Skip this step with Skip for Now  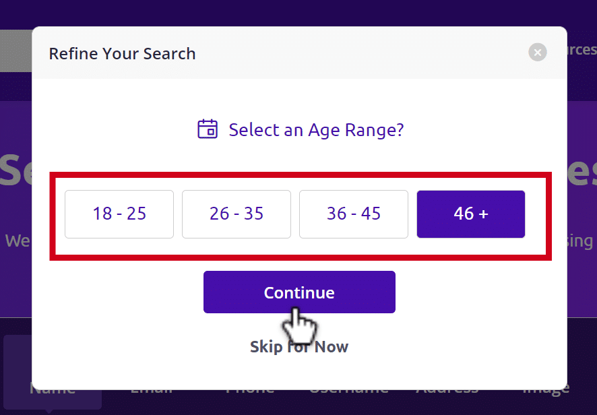[299, 347]
